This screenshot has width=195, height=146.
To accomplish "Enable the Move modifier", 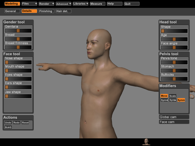I will (164, 96).
